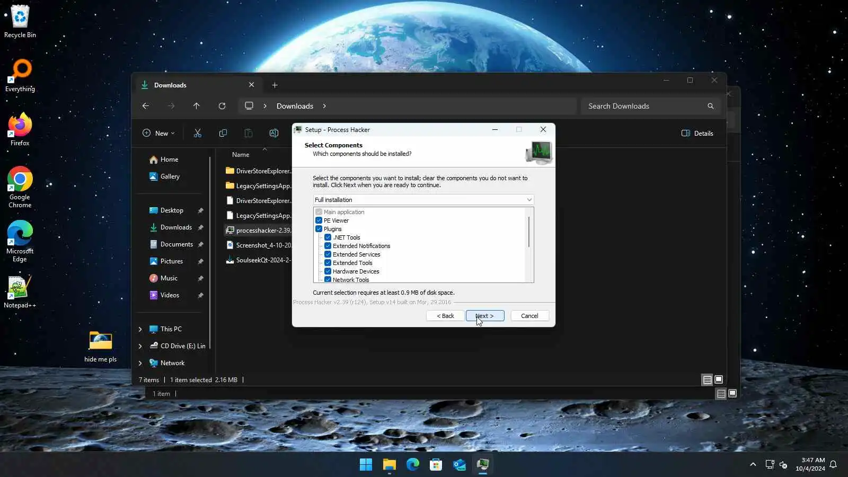Select the Google Chrome desktop shortcut
This screenshot has width=848, height=477.
click(x=20, y=187)
